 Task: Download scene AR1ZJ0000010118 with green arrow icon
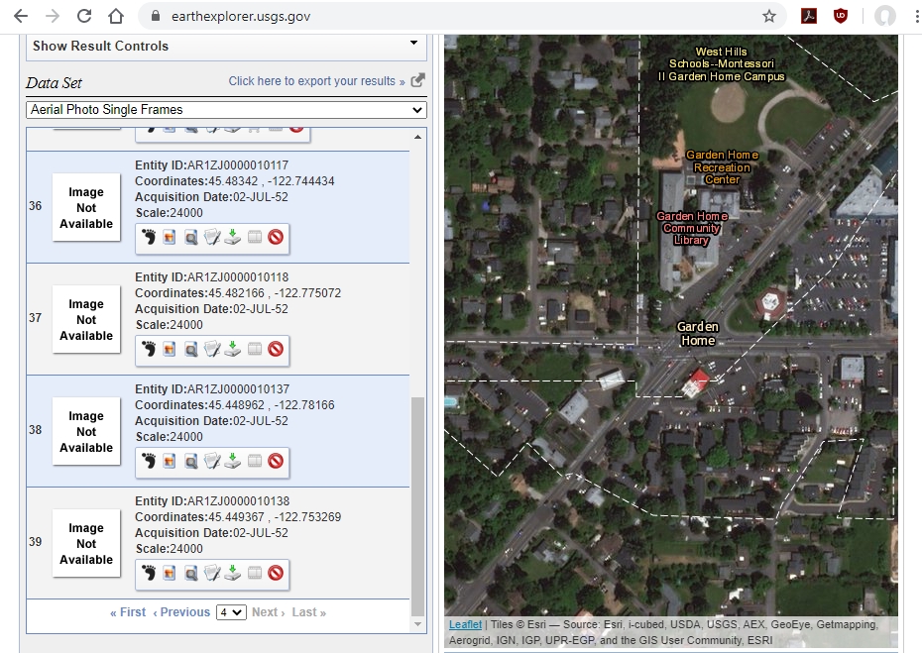(232, 350)
